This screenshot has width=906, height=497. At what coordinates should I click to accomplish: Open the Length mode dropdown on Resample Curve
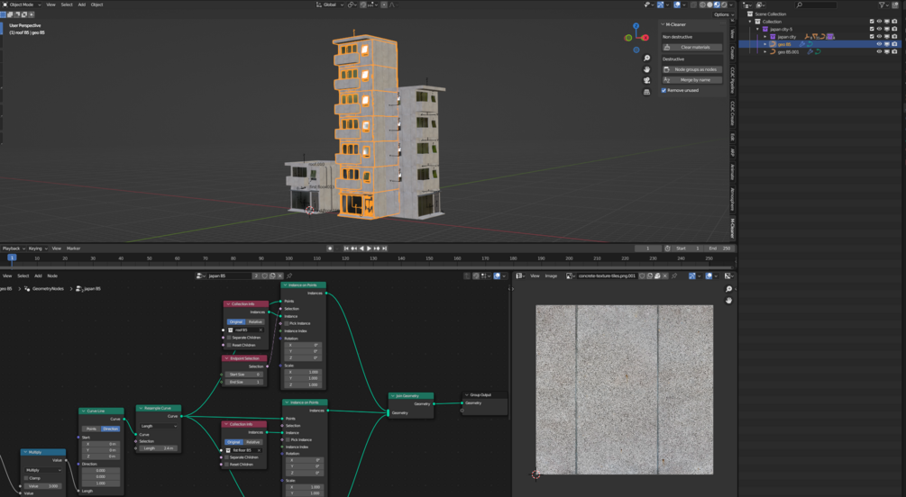[x=159, y=426]
